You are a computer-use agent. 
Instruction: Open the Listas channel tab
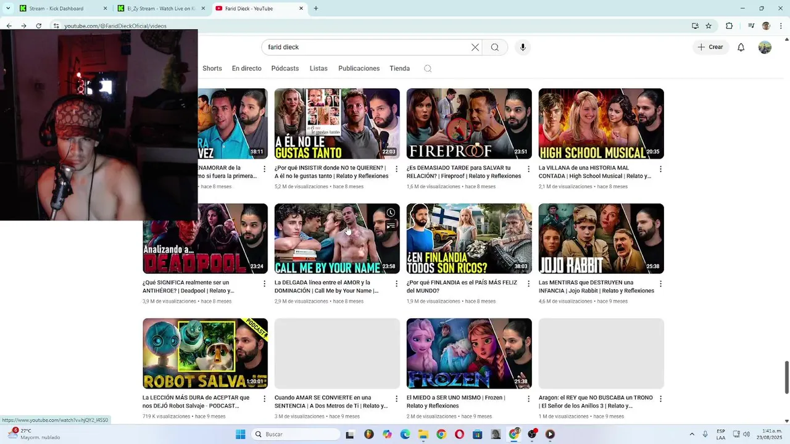pos(318,68)
